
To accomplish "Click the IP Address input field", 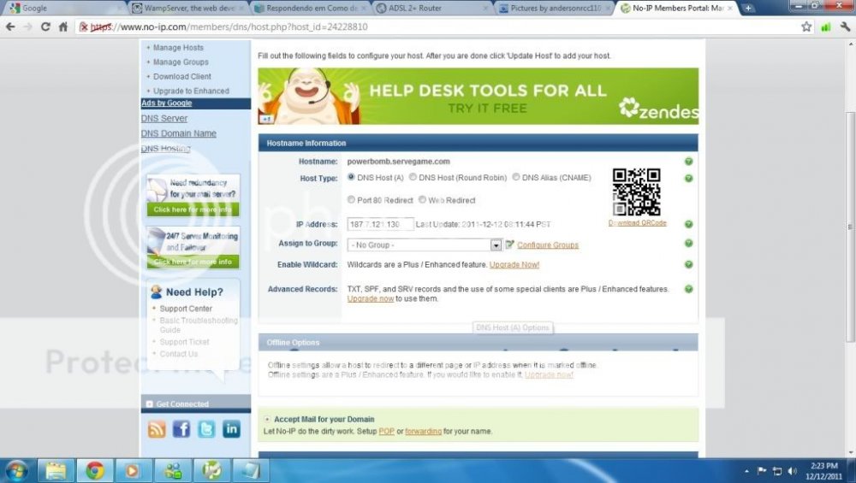I will click(379, 224).
